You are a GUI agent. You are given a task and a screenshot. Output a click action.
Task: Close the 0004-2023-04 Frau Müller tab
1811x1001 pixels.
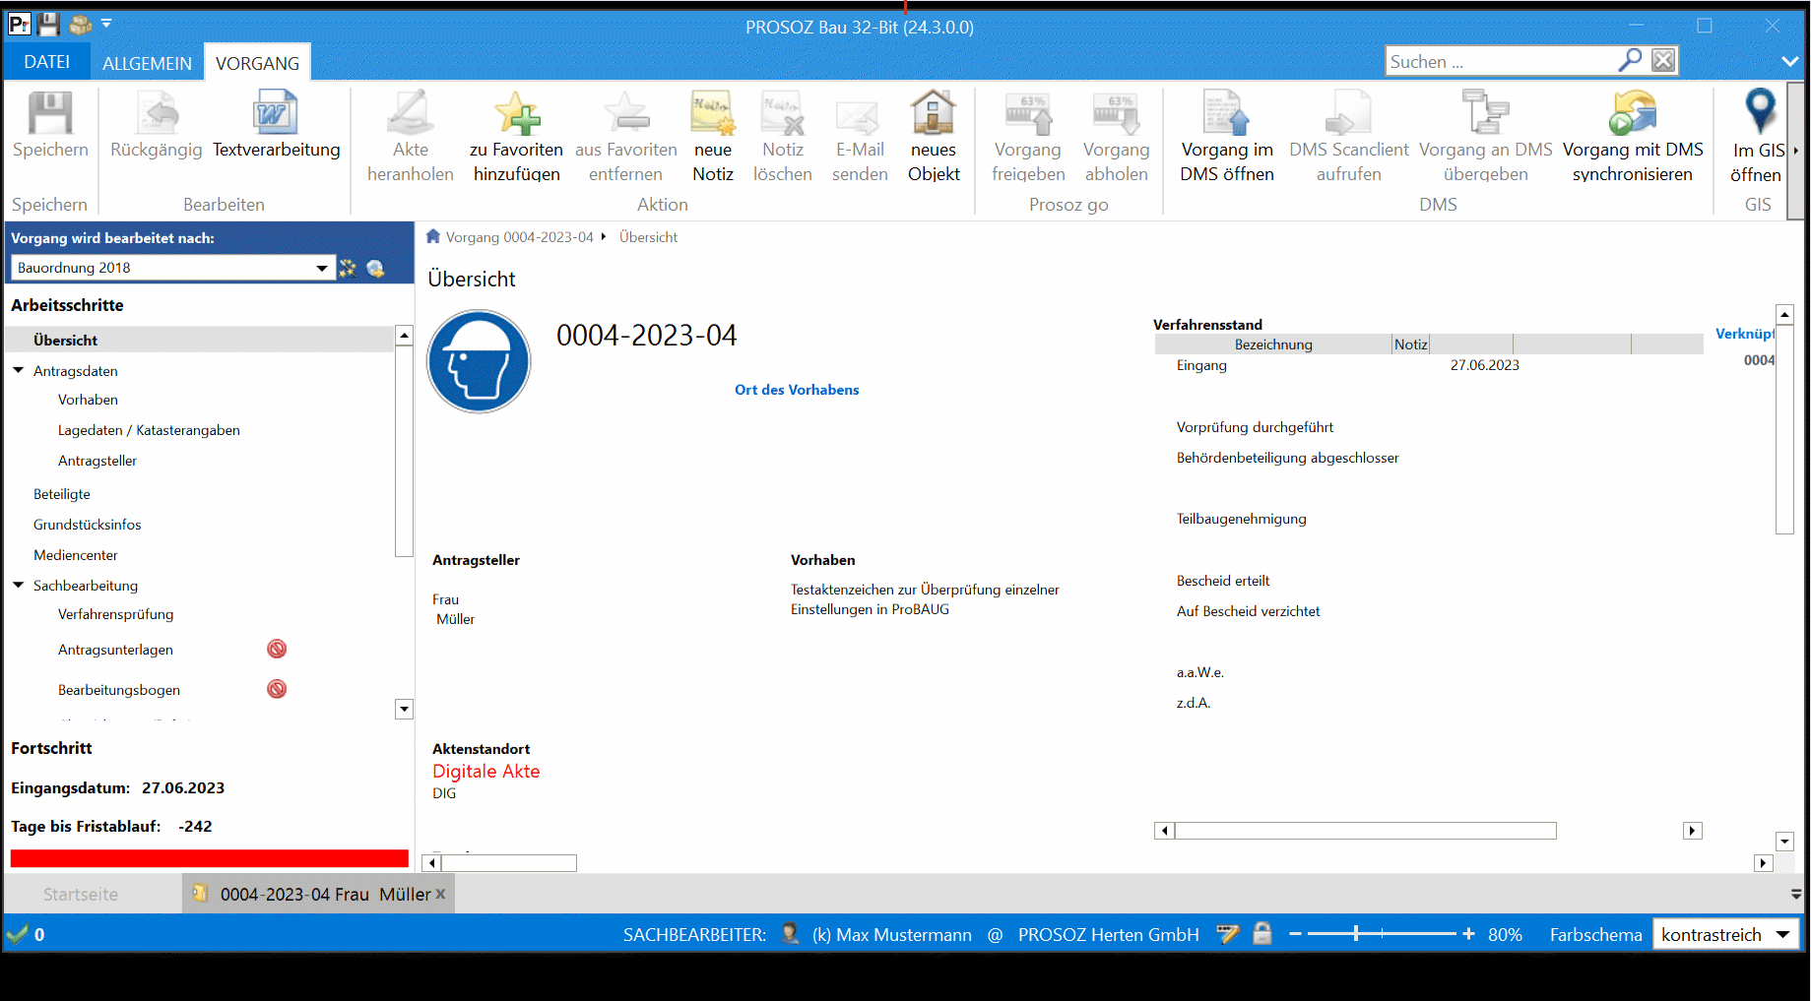440,894
